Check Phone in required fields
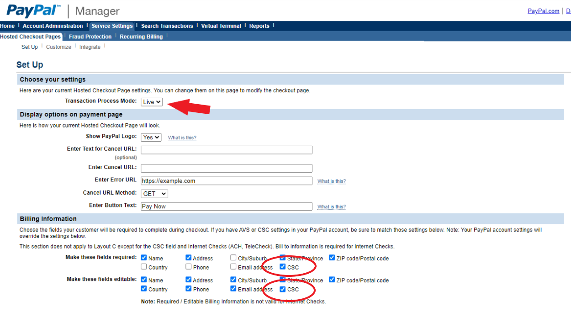The width and height of the screenshot is (571, 312). click(189, 267)
